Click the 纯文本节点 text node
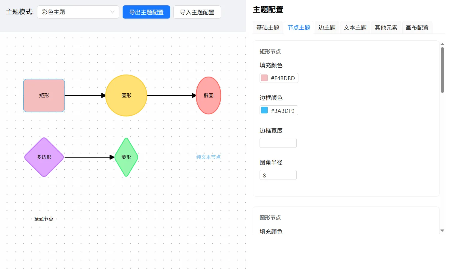 pos(208,157)
